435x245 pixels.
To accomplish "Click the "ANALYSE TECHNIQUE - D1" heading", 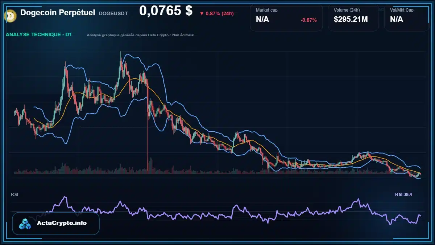I will tap(39, 35).
